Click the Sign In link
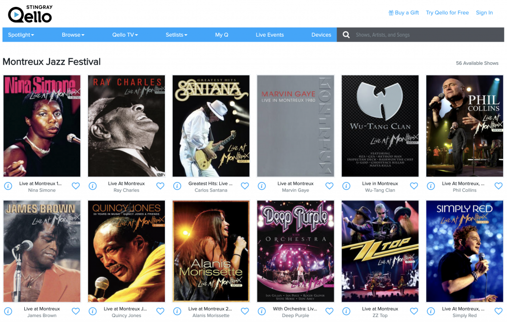Image resolution: width=507 pixels, height=322 pixels. 484,12
